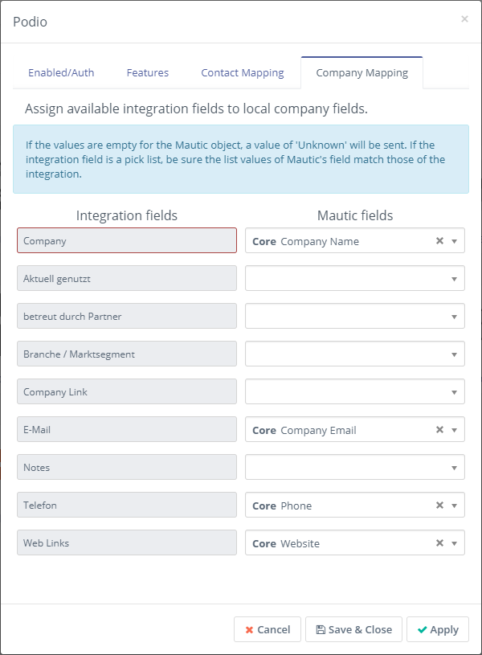Open the Aktuell genutzt Mautic field dropdown
This screenshot has height=655, width=482.
click(354, 279)
